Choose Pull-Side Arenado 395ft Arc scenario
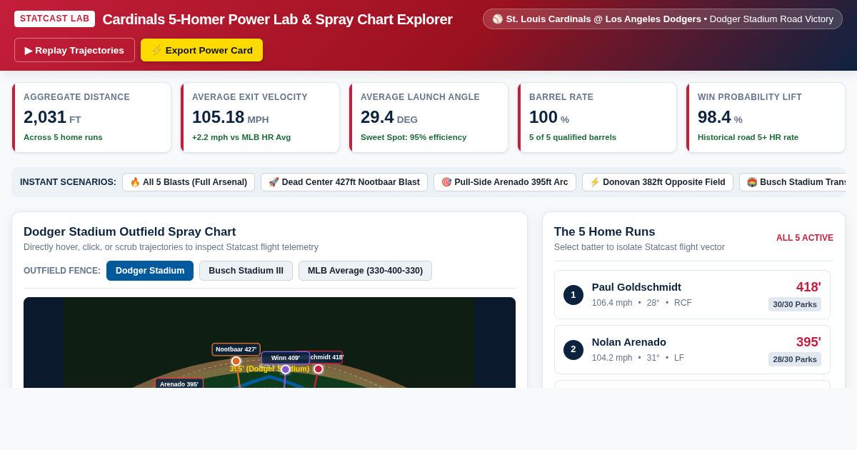857x450 pixels. [x=505, y=182]
